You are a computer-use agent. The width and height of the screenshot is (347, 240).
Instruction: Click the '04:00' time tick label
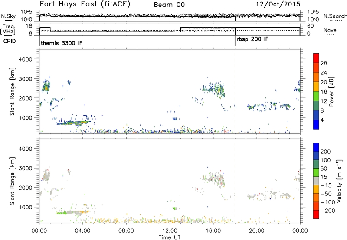pyautogui.click(x=82, y=231)
